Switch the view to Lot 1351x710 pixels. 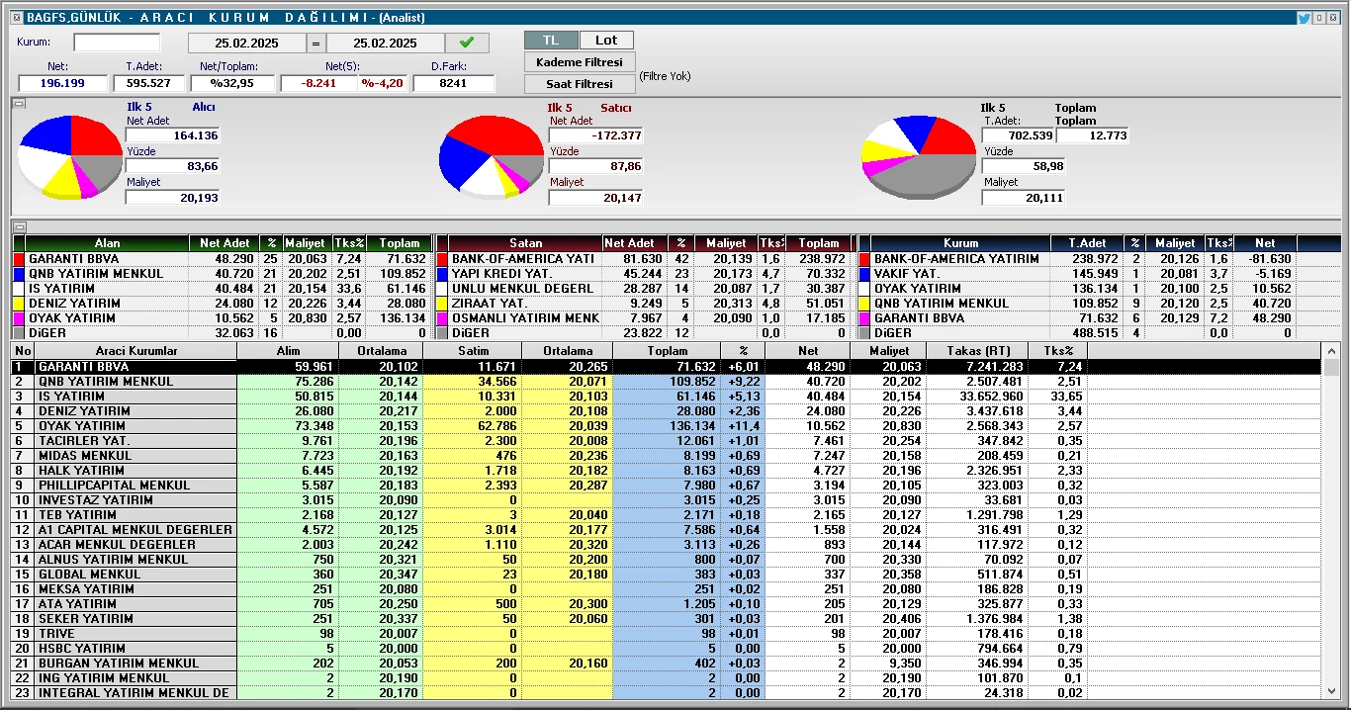pyautogui.click(x=606, y=40)
